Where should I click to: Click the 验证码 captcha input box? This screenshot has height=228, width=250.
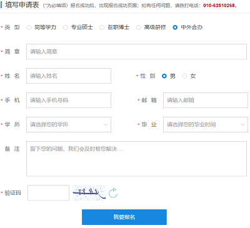(x=48, y=193)
